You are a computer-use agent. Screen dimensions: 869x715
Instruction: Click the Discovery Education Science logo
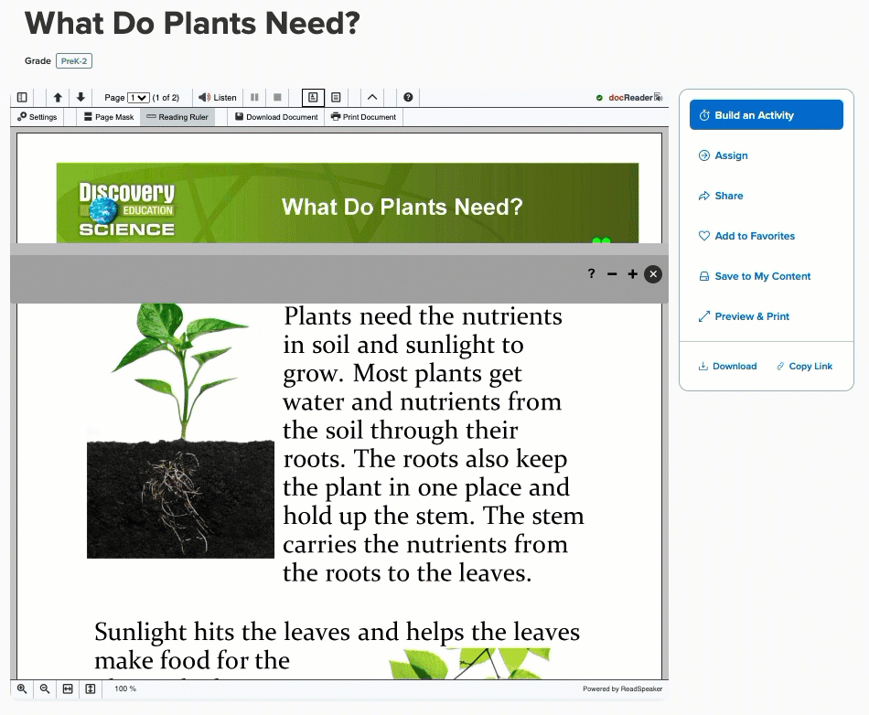tap(127, 209)
